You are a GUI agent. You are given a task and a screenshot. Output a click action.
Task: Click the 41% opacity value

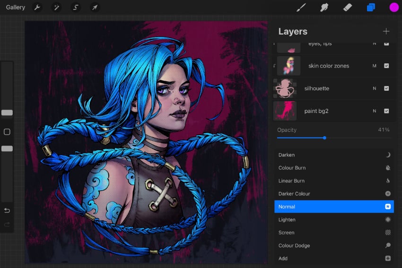pyautogui.click(x=384, y=130)
